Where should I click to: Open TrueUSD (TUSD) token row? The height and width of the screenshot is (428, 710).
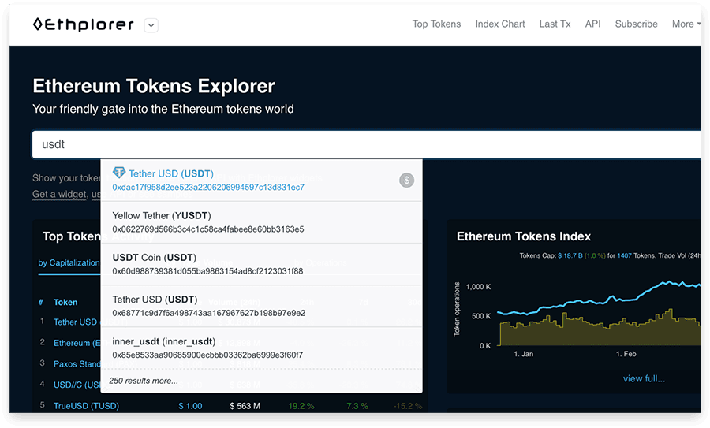click(x=86, y=406)
